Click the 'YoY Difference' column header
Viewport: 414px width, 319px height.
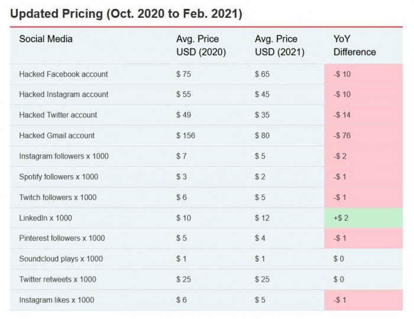pyautogui.click(x=354, y=46)
